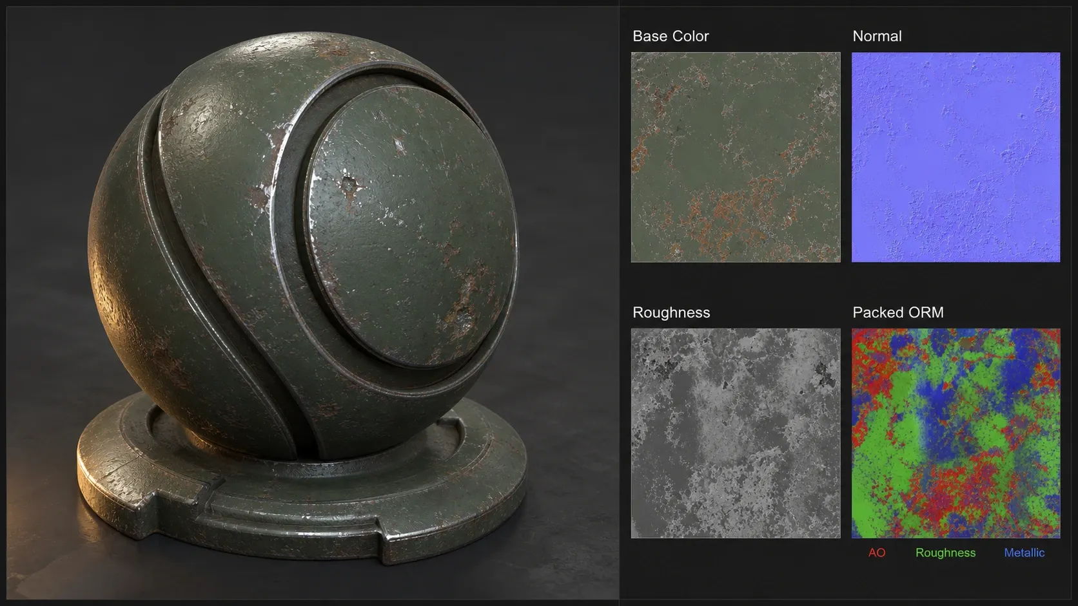The width and height of the screenshot is (1078, 606).
Task: Click the green 'Roughness' legend text
Action: pyautogui.click(x=945, y=553)
